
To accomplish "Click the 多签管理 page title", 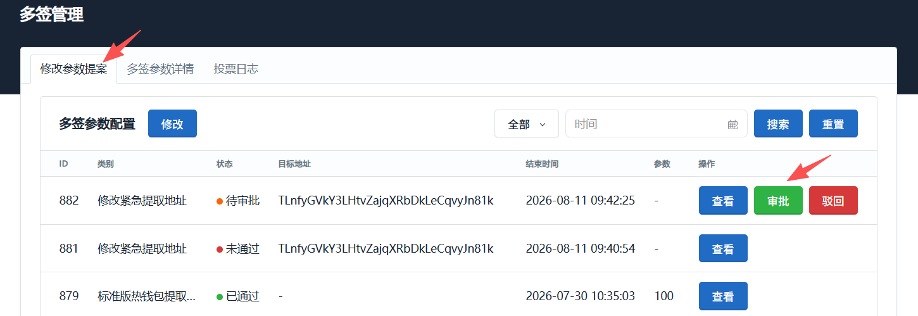I will click(51, 14).
